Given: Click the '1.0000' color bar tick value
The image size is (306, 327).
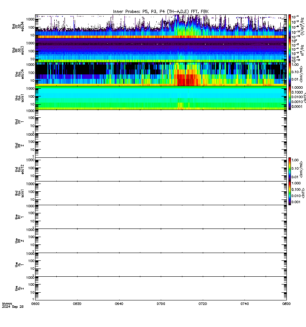Looking at the screenshot, I should click(297, 87).
